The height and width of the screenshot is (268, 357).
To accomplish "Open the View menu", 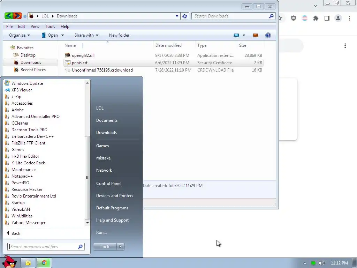I will point(35,27).
